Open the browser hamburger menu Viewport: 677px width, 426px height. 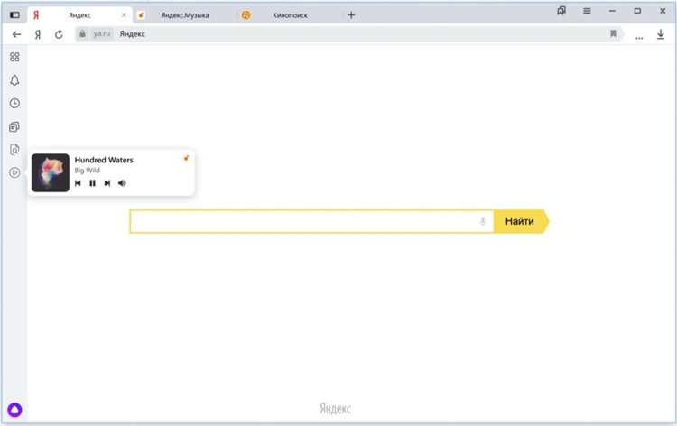click(x=587, y=11)
